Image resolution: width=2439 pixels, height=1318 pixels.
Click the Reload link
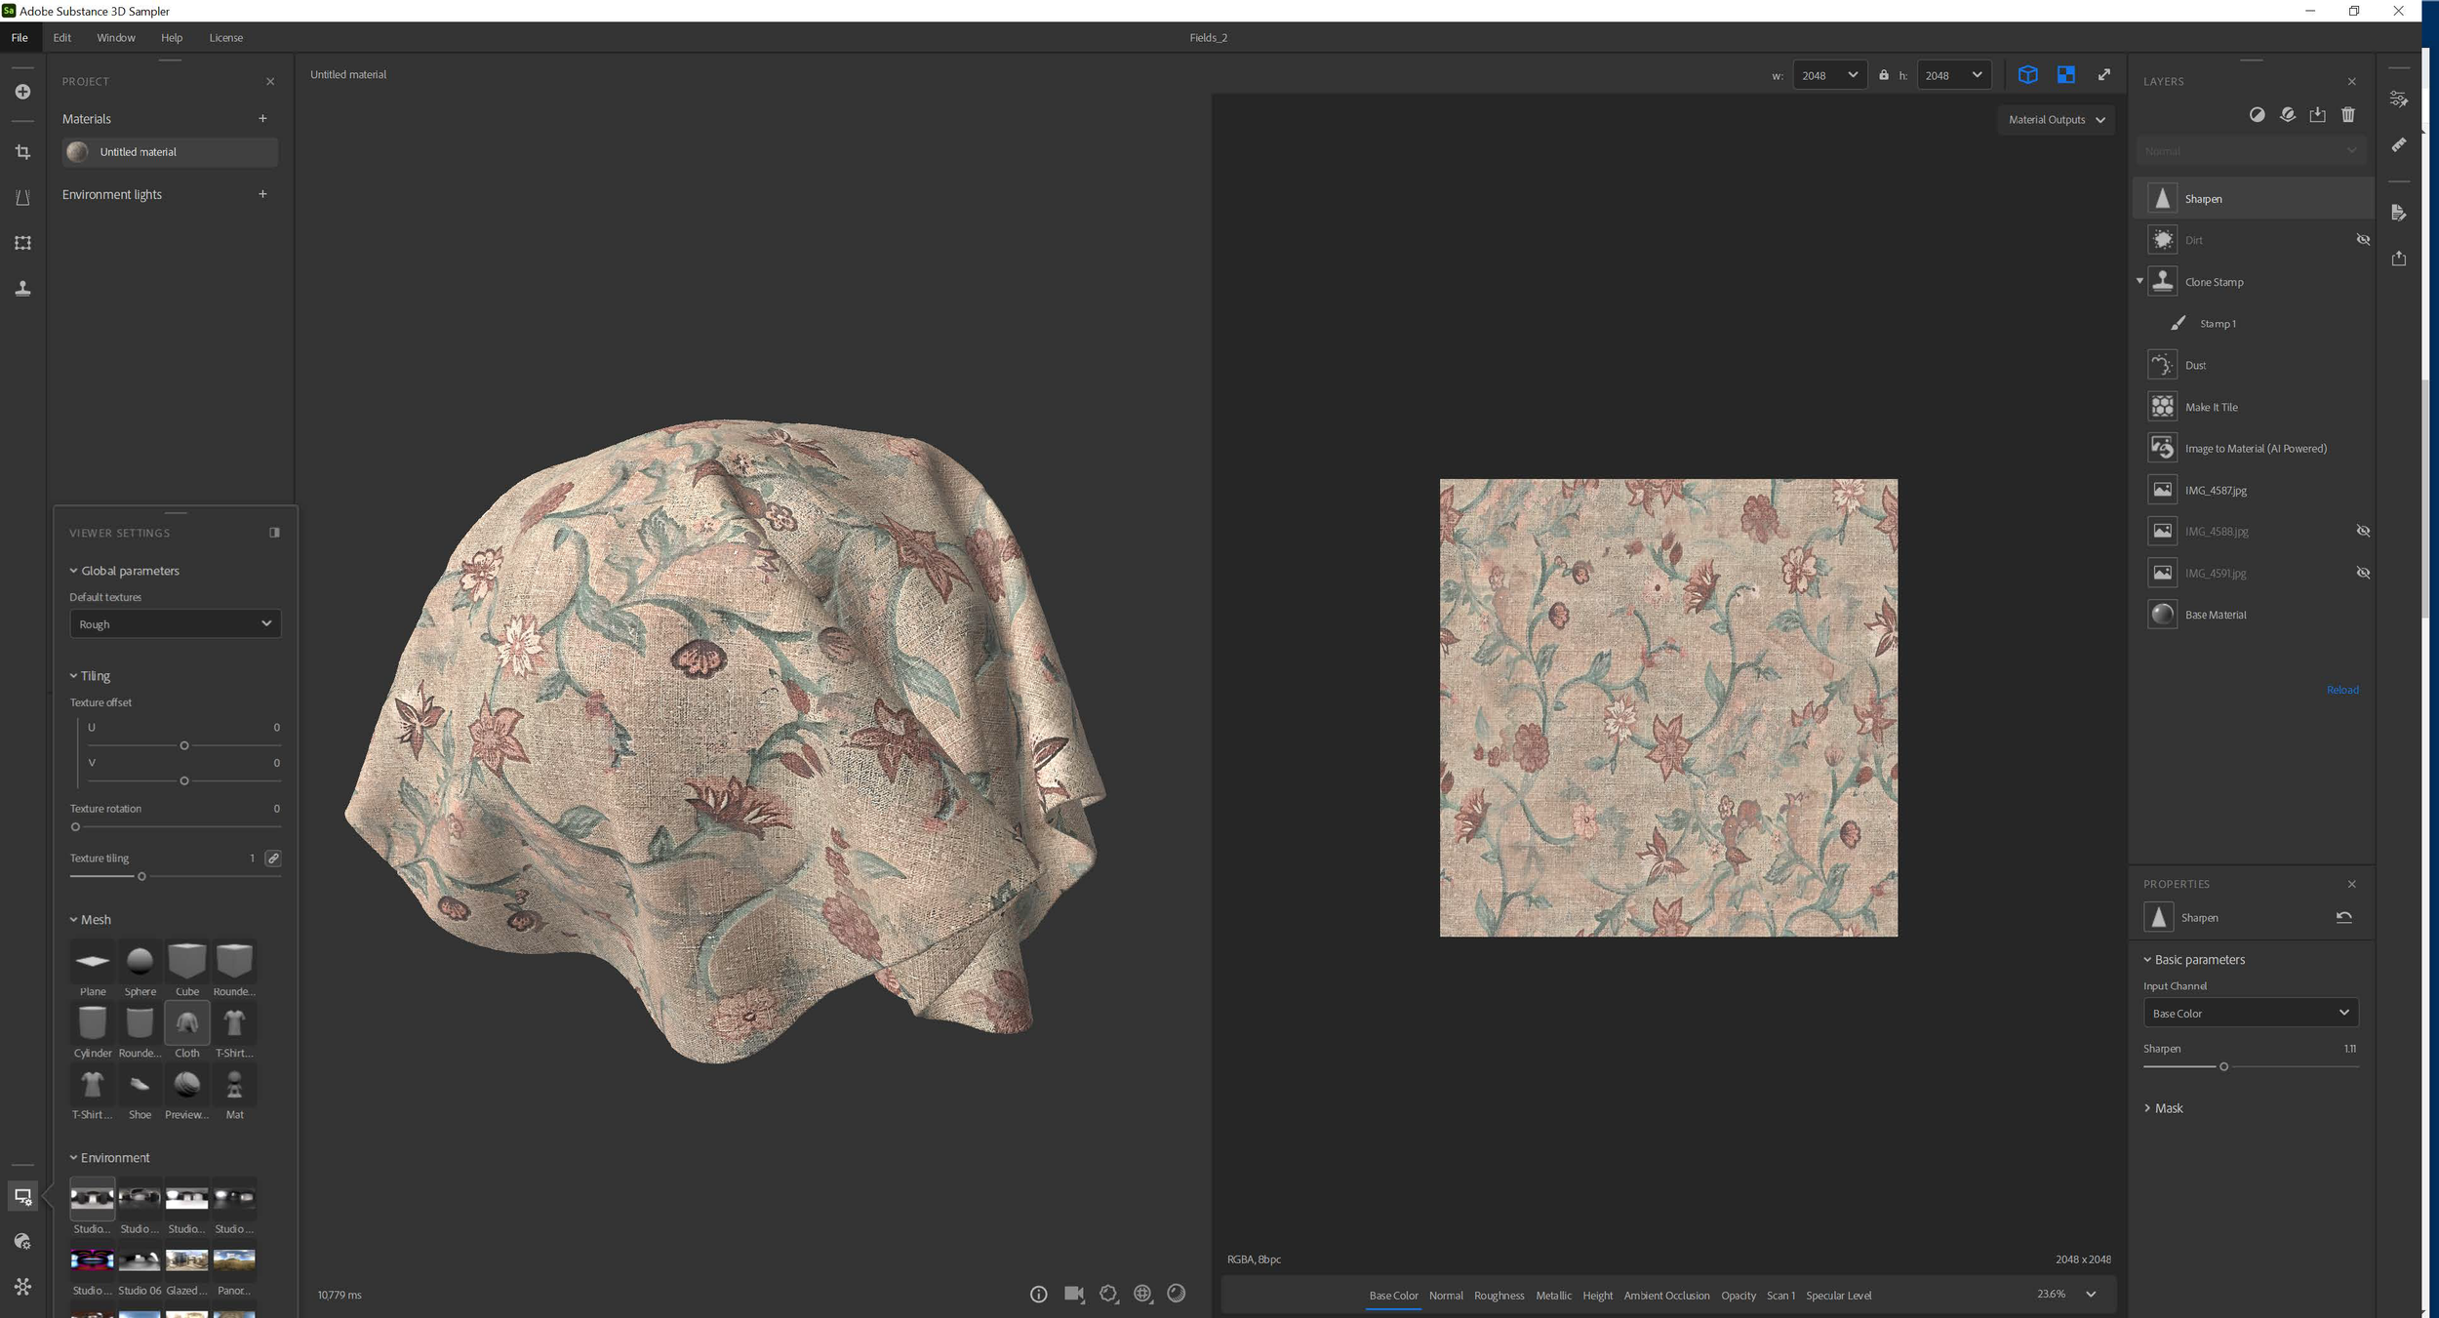2341,690
